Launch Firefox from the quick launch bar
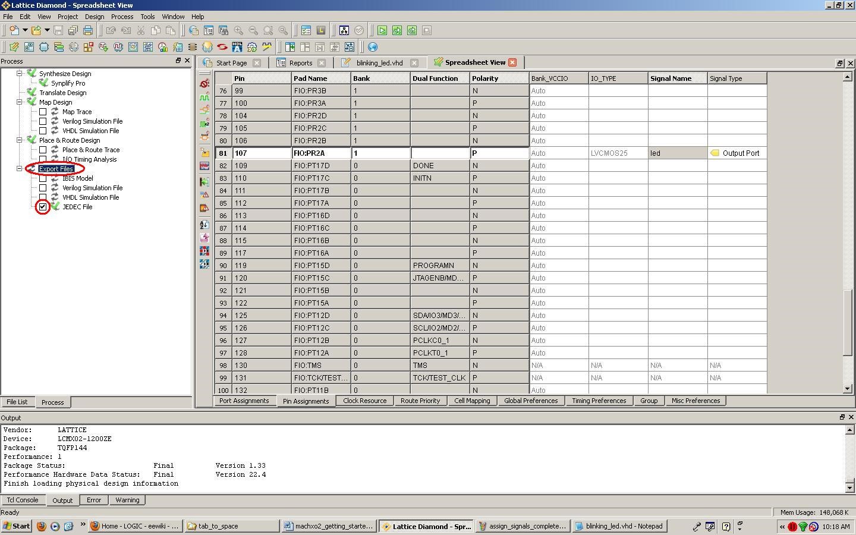The width and height of the screenshot is (856, 535). point(42,526)
